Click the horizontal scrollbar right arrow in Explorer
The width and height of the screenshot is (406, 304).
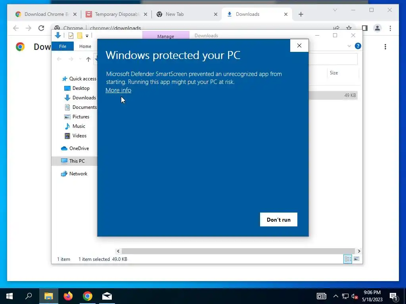click(359, 251)
